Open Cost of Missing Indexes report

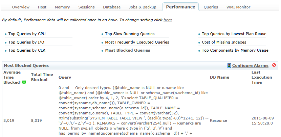click(x=224, y=42)
